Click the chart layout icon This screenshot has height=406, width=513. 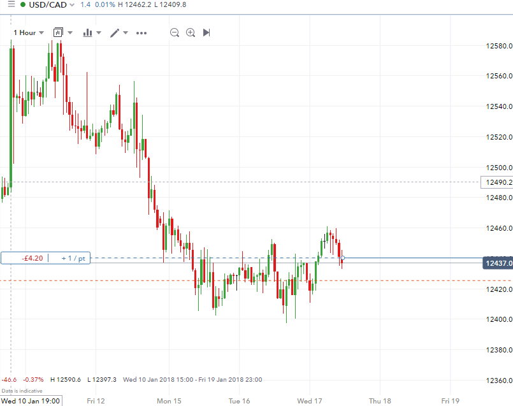pyautogui.click(x=58, y=33)
